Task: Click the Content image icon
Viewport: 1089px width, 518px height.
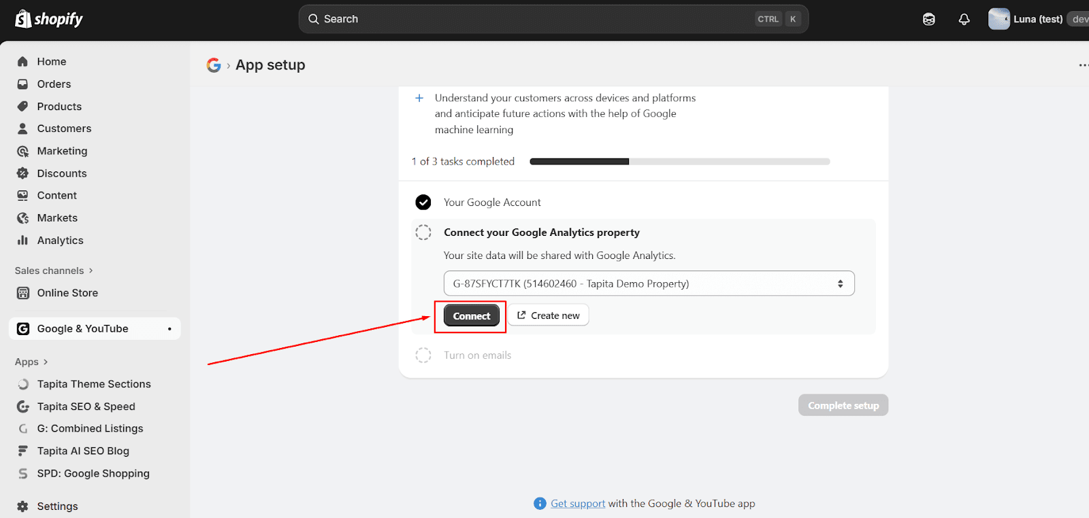Action: pos(22,196)
